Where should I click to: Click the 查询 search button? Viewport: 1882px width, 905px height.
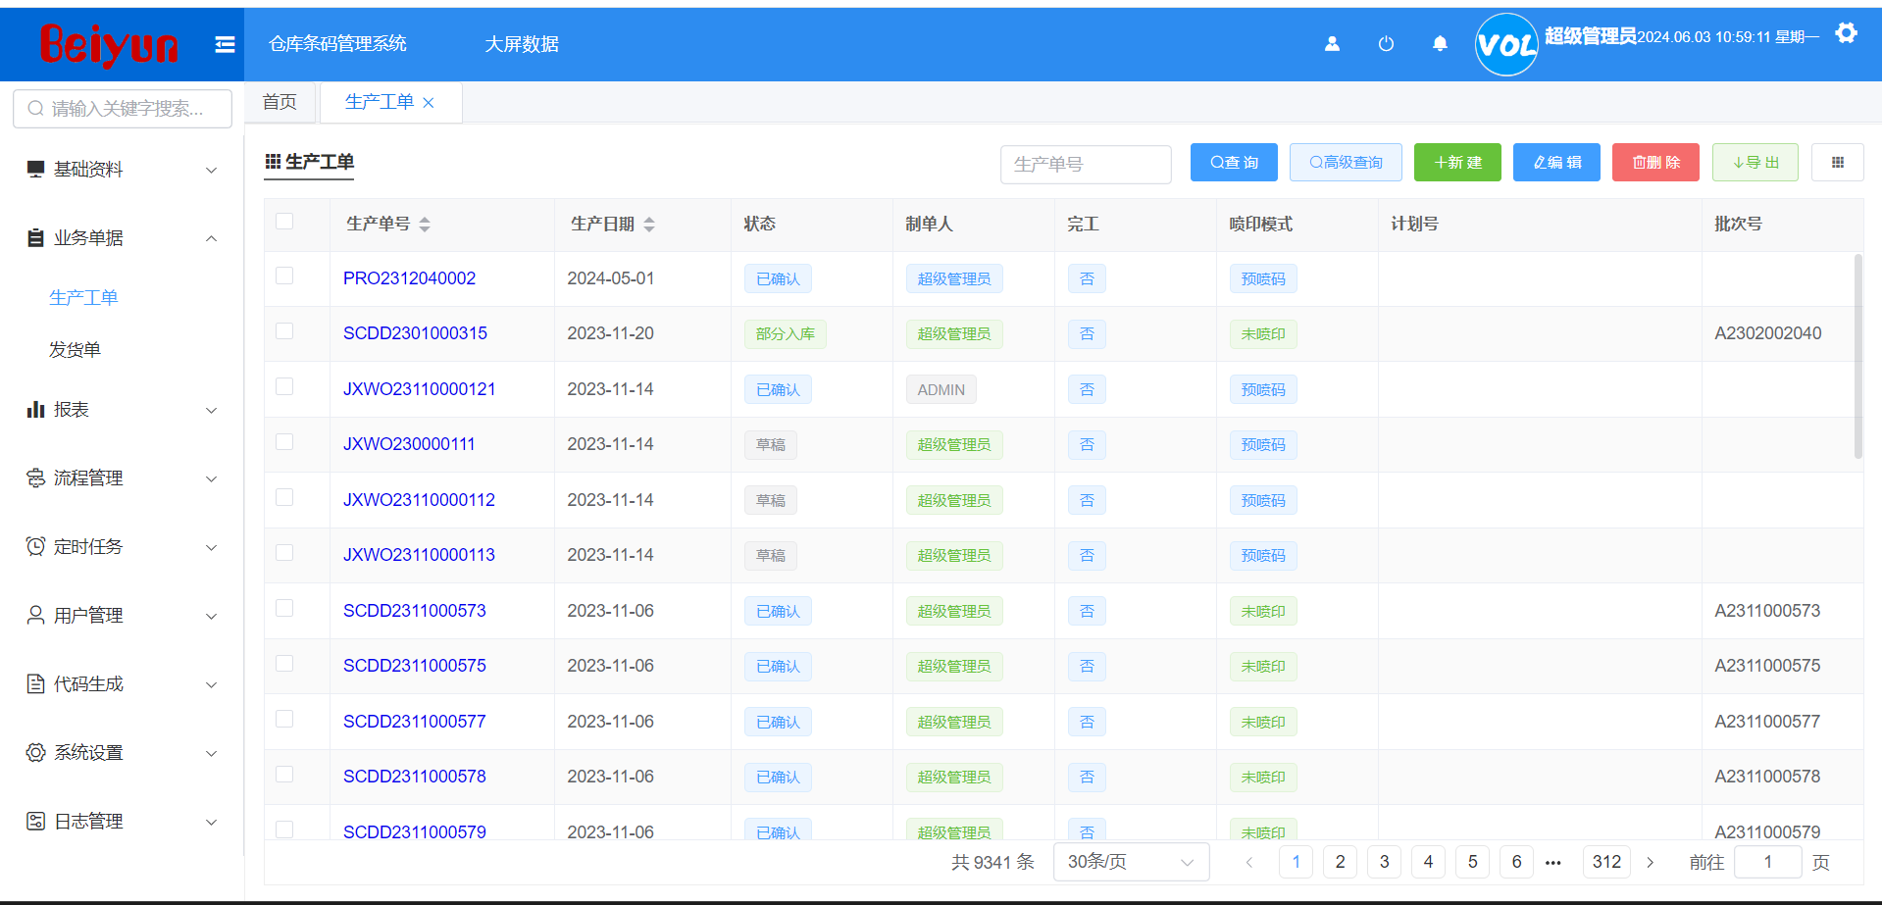coord(1234,163)
